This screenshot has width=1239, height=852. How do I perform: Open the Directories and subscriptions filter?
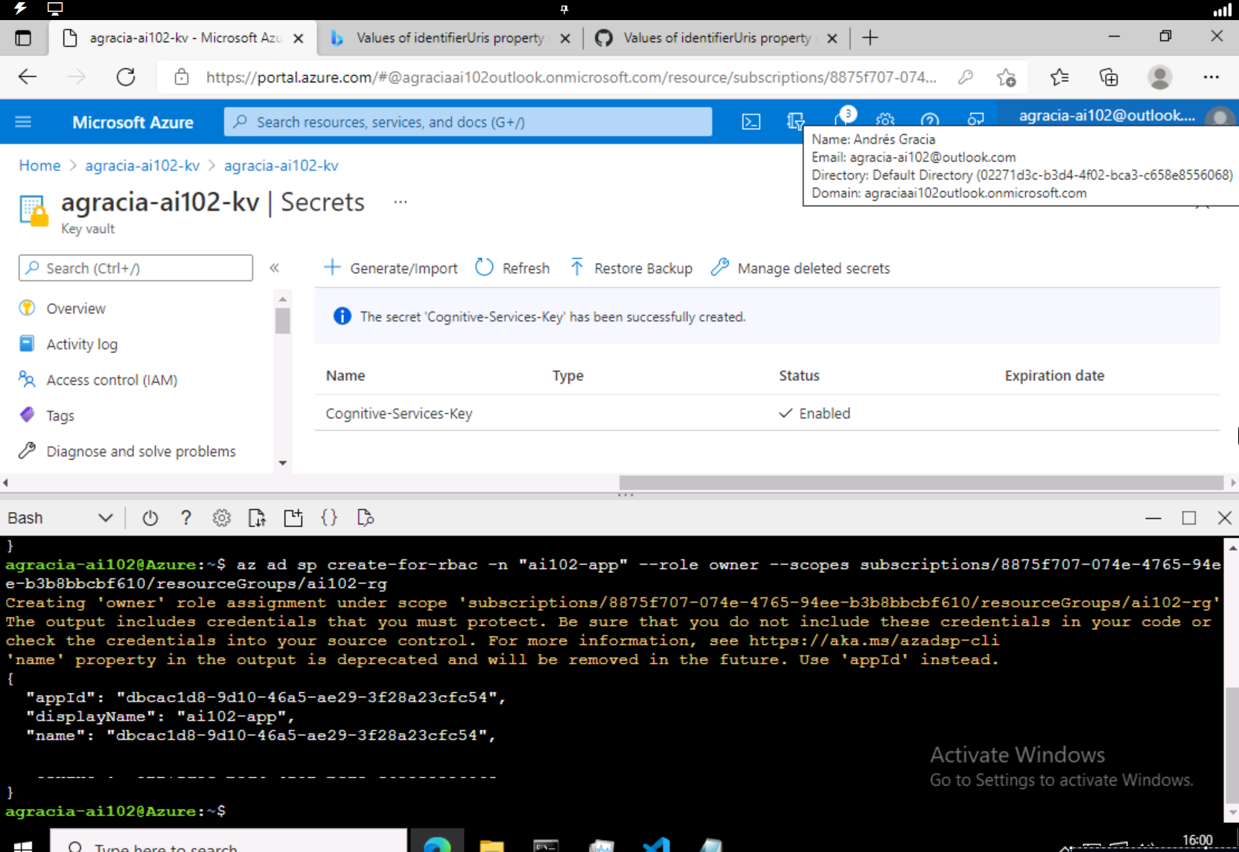[795, 121]
